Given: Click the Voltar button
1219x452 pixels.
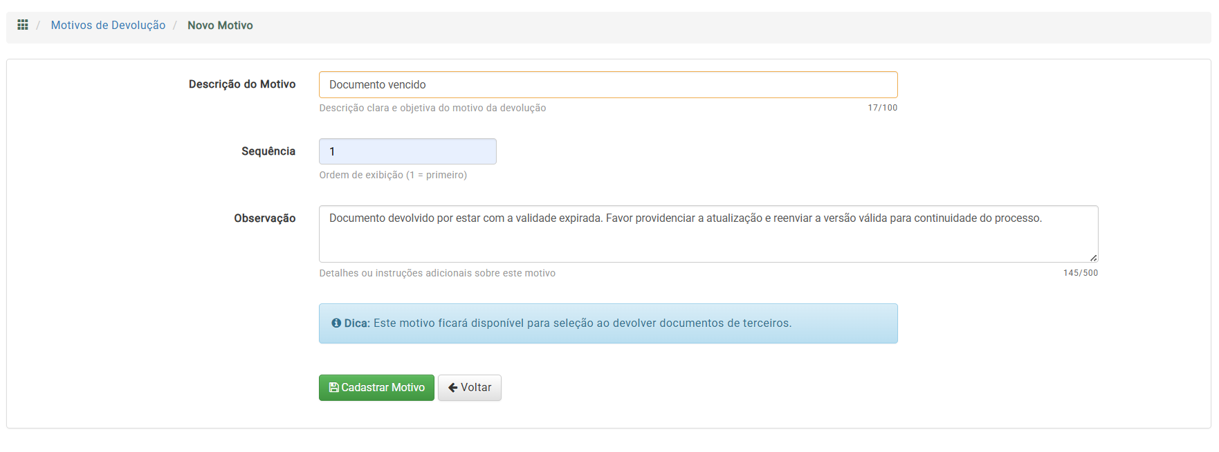Looking at the screenshot, I should click(x=470, y=388).
